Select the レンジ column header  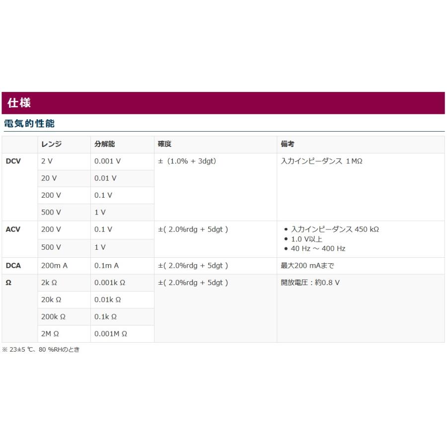[52, 144]
